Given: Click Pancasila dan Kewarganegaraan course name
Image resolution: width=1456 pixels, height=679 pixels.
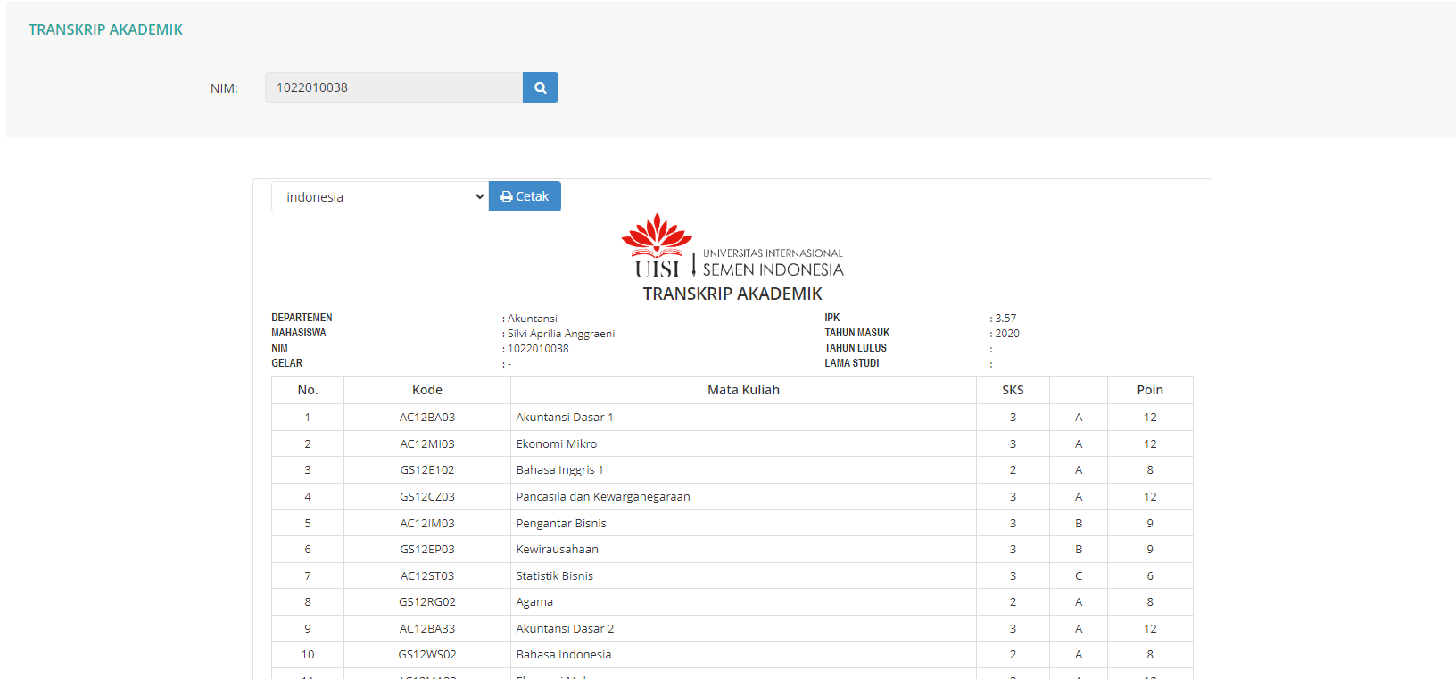Looking at the screenshot, I should click(x=603, y=497).
